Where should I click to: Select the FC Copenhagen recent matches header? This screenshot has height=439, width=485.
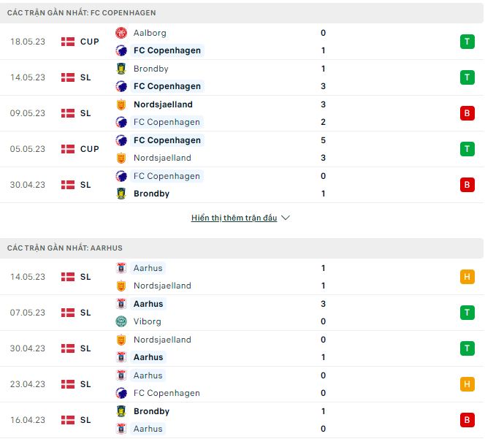coord(82,13)
